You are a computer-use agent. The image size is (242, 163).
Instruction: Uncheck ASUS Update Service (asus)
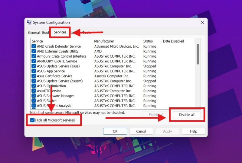(34, 66)
